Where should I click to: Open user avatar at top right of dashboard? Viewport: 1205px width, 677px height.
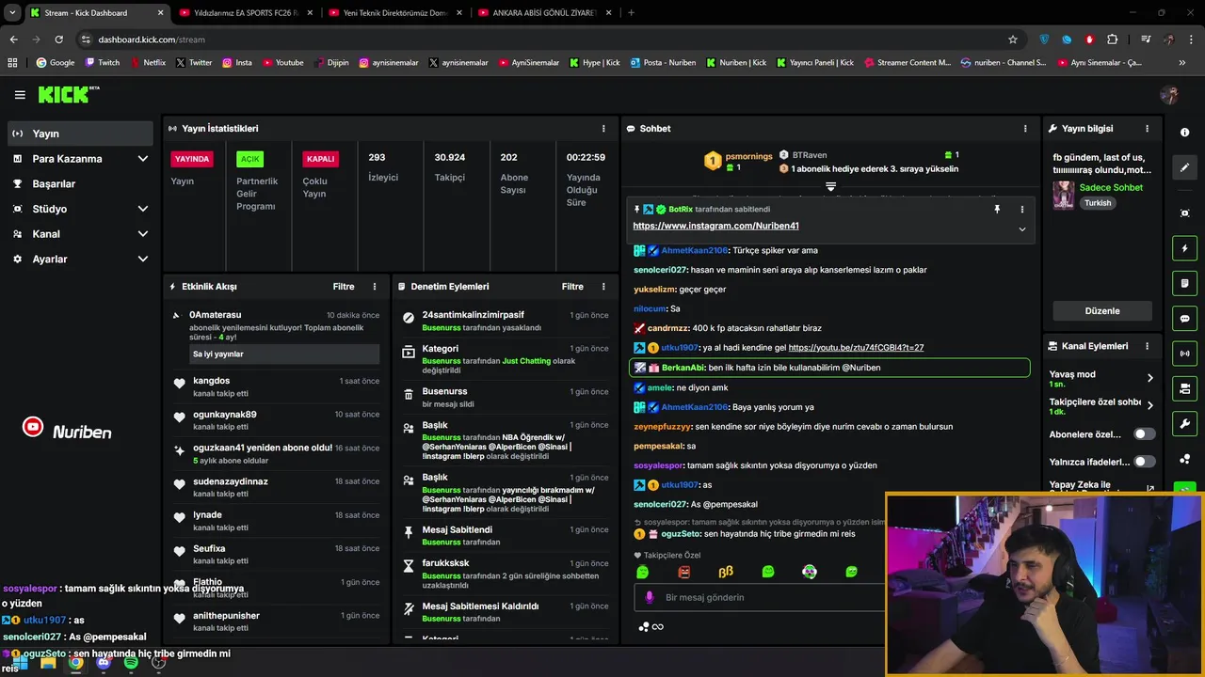(1169, 95)
